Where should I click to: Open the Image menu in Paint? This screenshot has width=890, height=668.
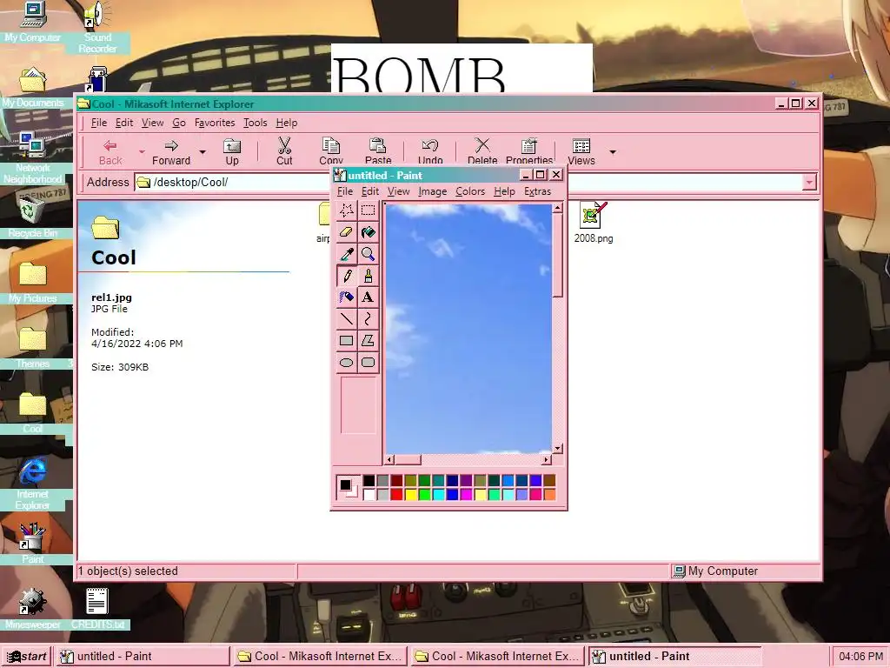[x=433, y=191]
